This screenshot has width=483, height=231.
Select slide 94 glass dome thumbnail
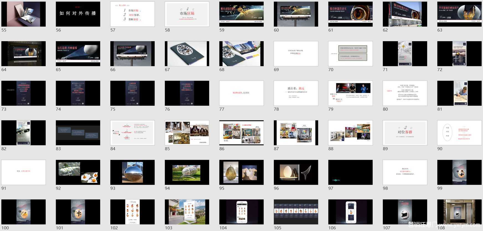tap(187, 172)
